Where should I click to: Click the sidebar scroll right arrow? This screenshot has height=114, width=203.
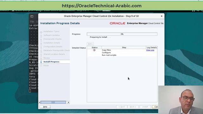click(x=69, y=102)
